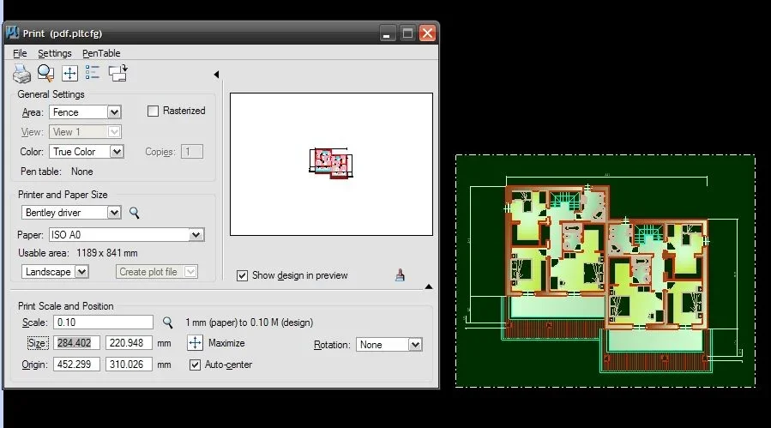Viewport: 771px width, 428px height.
Task: Open the Settings menu
Action: [55, 53]
